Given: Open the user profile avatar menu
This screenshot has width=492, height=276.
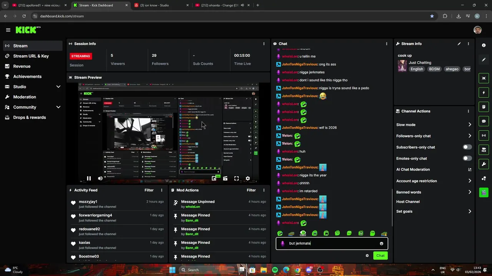Looking at the screenshot, I should (477, 30).
